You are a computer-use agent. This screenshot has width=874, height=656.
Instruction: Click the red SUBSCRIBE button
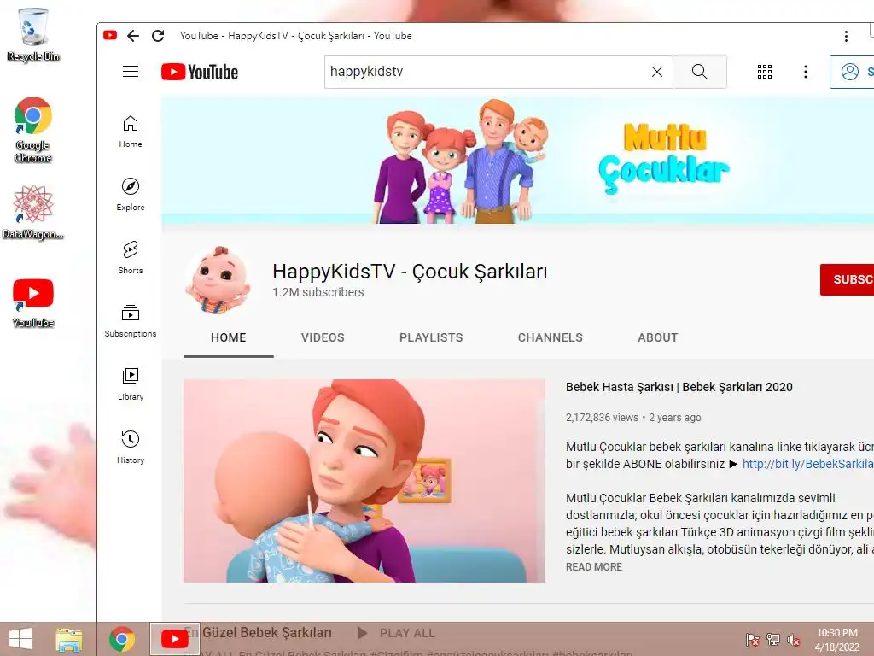[x=847, y=279]
